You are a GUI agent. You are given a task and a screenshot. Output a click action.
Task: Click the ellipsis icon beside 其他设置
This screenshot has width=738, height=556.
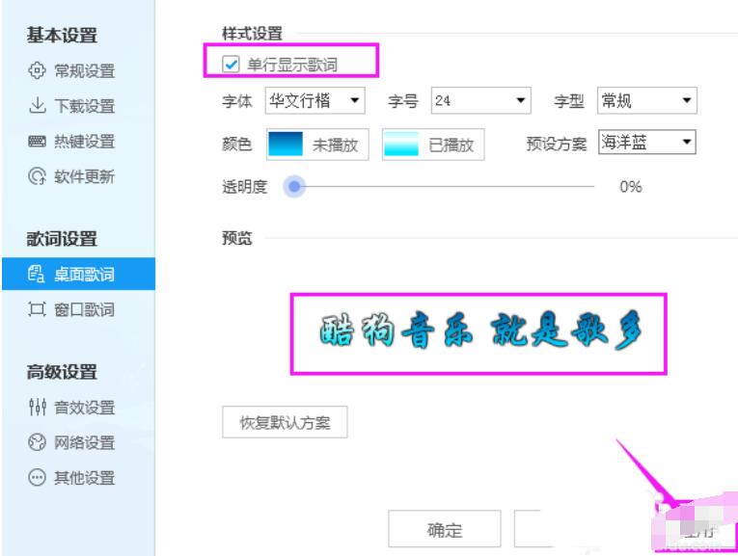pyautogui.click(x=37, y=478)
